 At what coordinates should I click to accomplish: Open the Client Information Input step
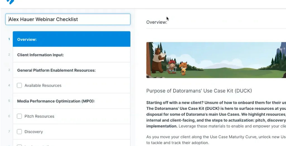tap(71, 55)
